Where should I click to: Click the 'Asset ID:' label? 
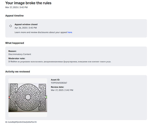click(x=55, y=80)
